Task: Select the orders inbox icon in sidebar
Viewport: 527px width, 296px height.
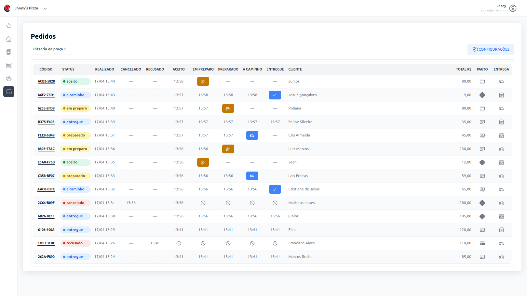Action: coord(9,92)
